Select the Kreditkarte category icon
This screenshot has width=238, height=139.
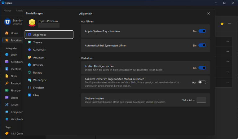click(7, 62)
